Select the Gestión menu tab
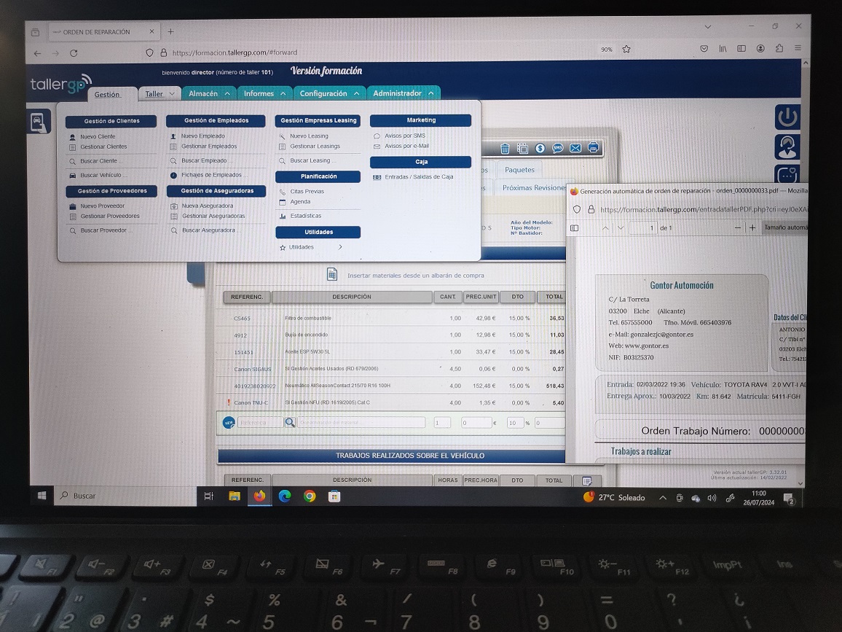842x632 pixels. click(107, 95)
